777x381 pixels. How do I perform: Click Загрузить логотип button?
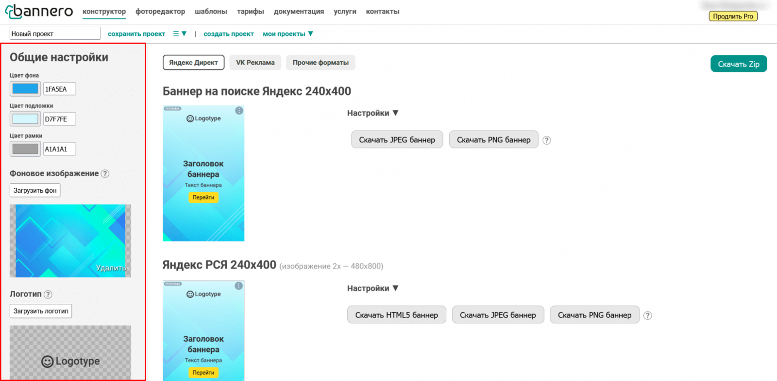[41, 311]
